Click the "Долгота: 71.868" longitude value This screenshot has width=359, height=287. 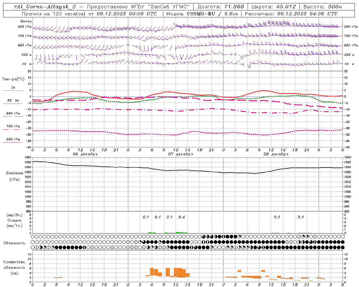(221, 7)
